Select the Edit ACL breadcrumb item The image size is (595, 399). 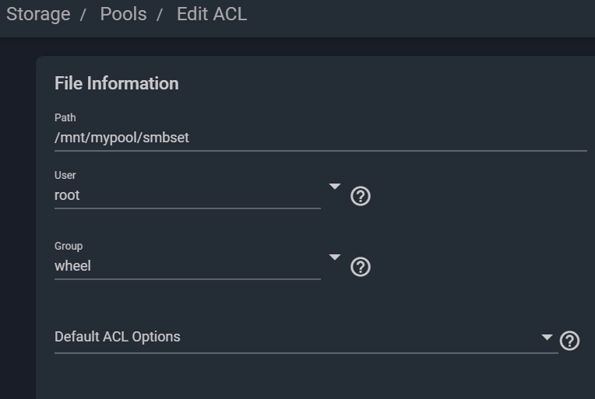point(212,15)
